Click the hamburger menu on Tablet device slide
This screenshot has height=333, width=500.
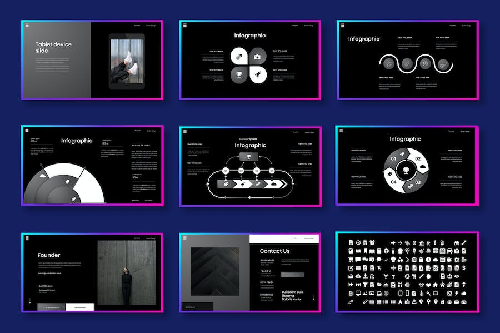coord(26,26)
